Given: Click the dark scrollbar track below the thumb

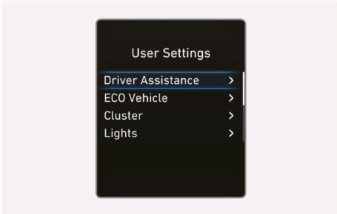Looking at the screenshot, I should click(x=244, y=123).
